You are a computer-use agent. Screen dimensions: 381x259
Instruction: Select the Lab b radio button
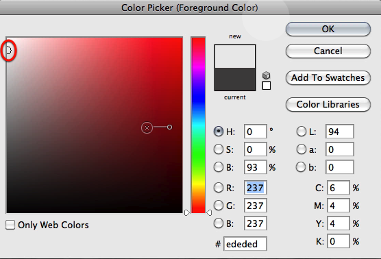click(x=302, y=167)
